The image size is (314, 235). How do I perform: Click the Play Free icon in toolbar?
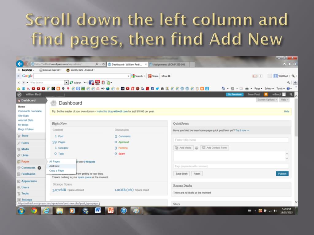(98, 83)
